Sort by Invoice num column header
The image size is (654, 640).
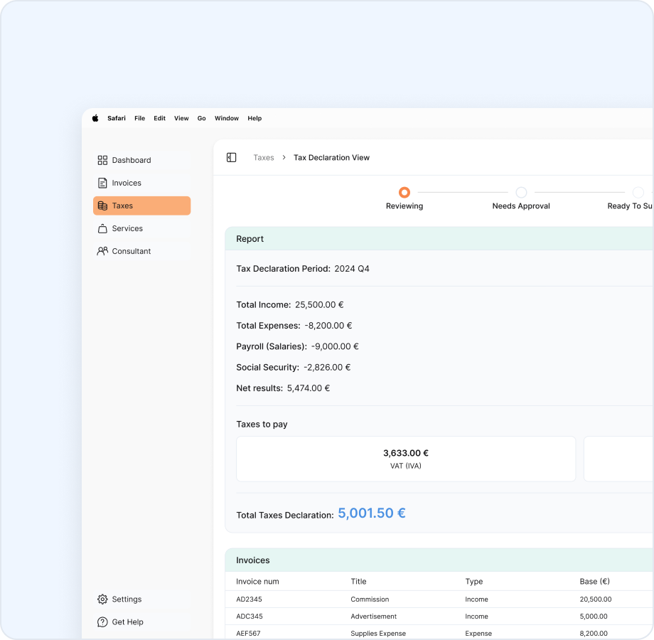(257, 582)
